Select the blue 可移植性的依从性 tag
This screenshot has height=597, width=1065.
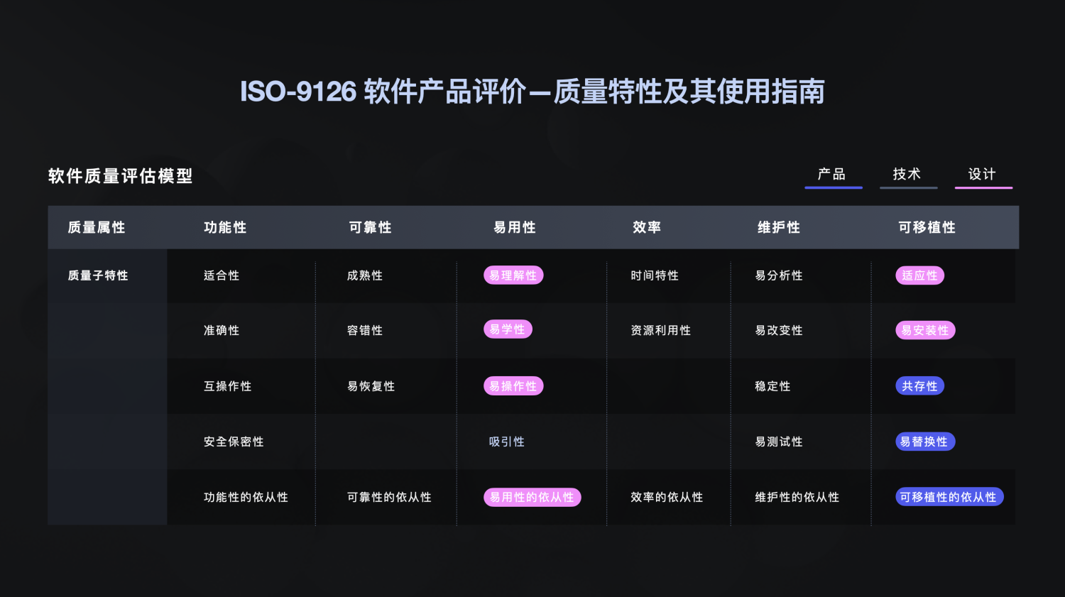(x=949, y=497)
